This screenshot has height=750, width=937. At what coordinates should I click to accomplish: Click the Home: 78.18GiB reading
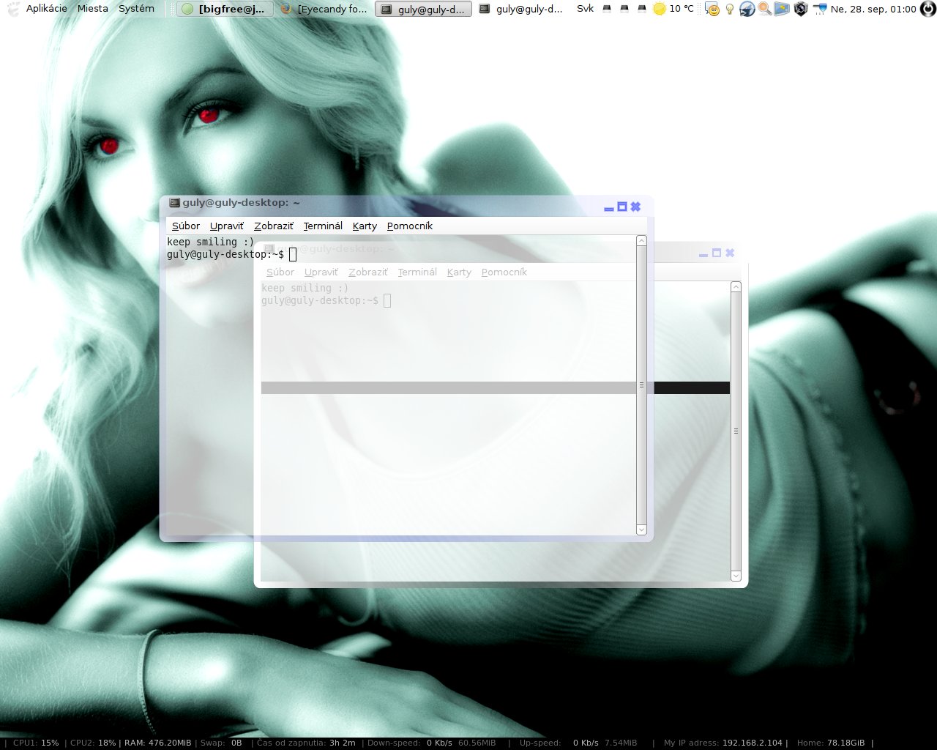831,743
